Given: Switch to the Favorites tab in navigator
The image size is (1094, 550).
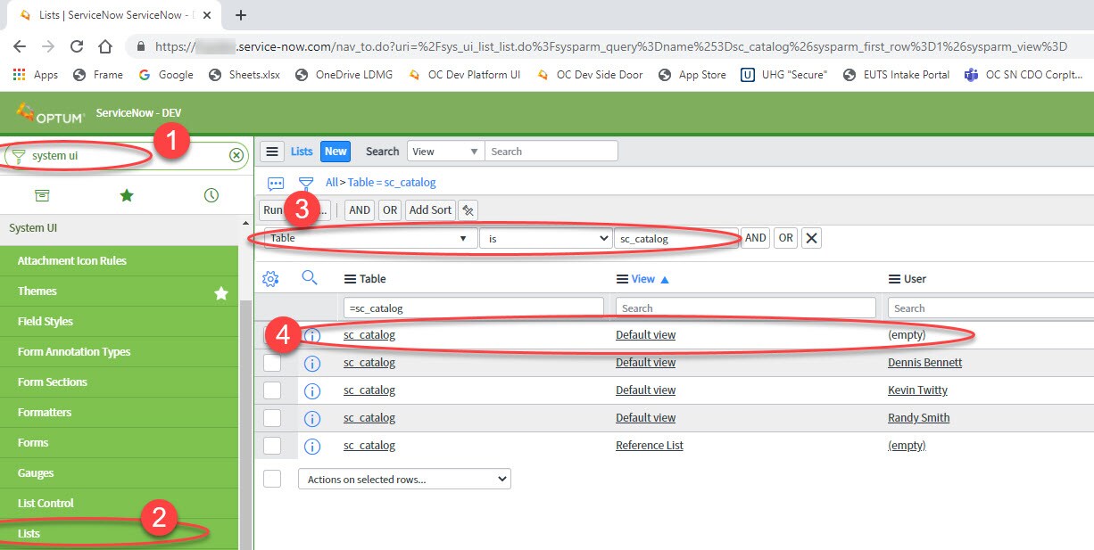Looking at the screenshot, I should click(125, 194).
